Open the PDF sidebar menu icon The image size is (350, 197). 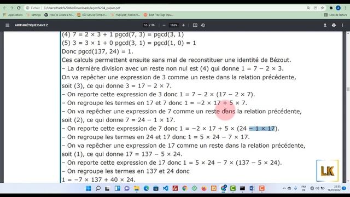(7, 25)
